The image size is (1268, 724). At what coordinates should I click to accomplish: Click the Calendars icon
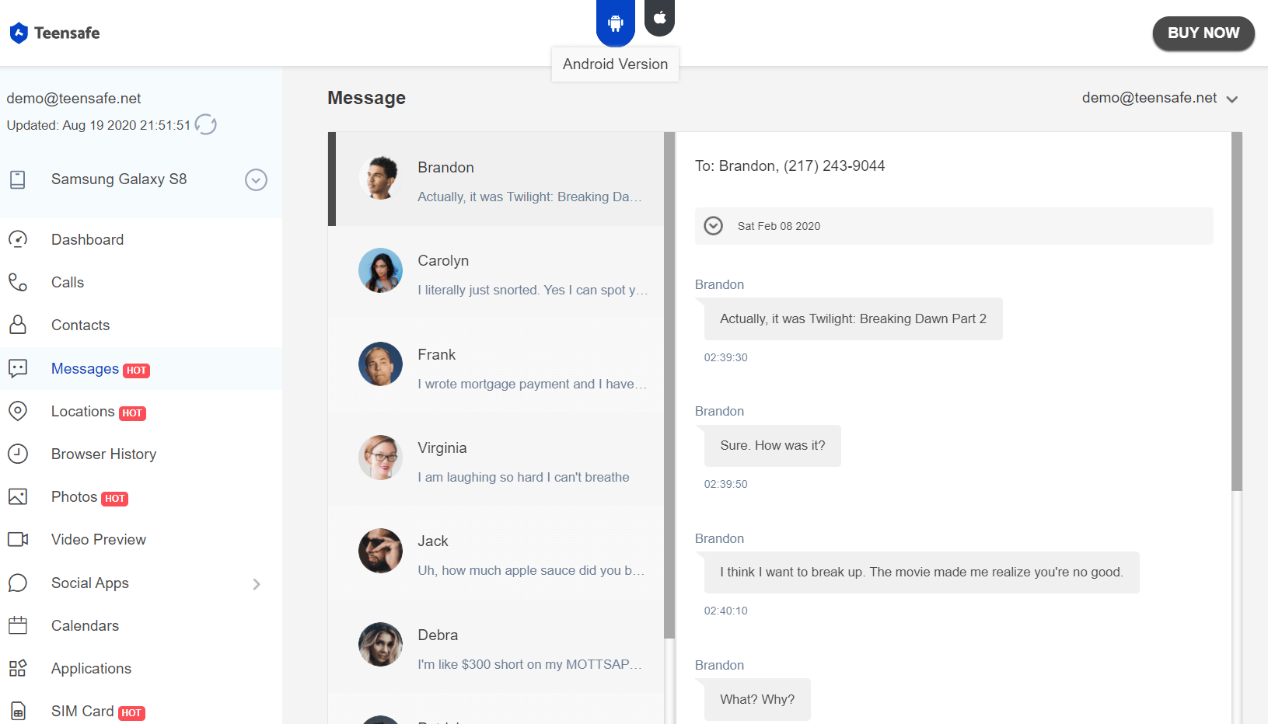pos(18,625)
